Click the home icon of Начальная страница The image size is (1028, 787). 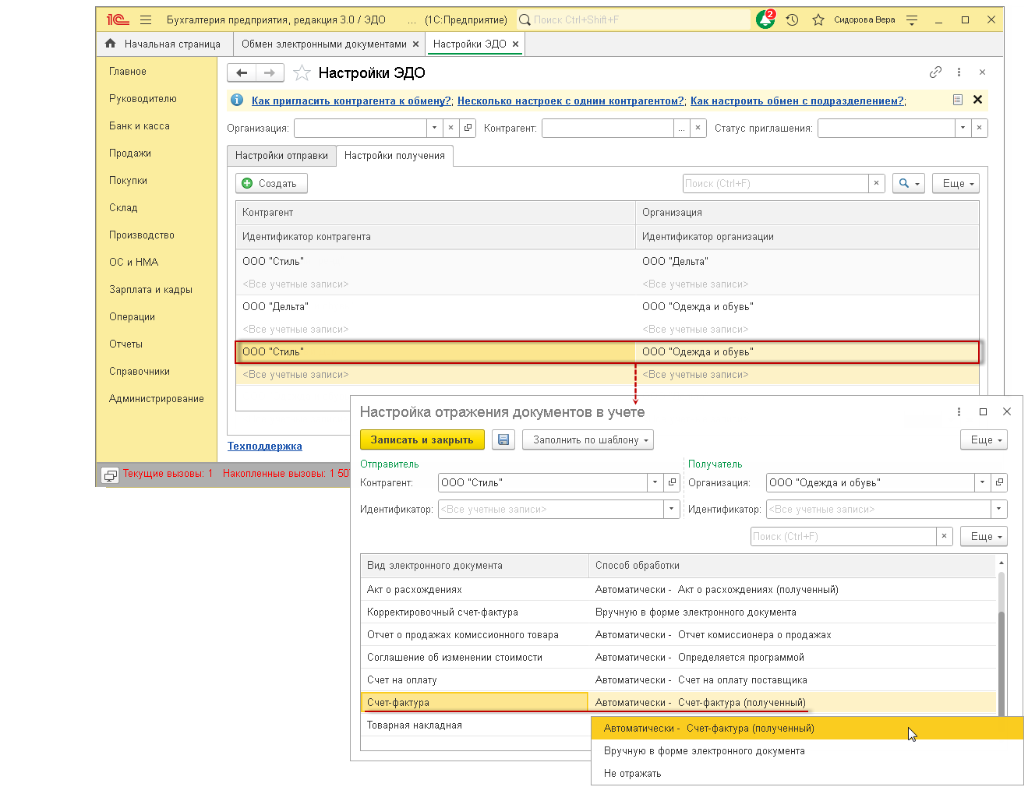pos(110,44)
